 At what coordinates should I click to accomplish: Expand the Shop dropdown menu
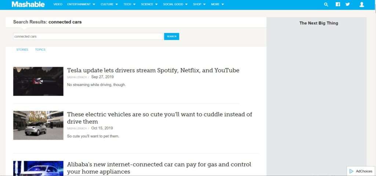click(199, 4)
